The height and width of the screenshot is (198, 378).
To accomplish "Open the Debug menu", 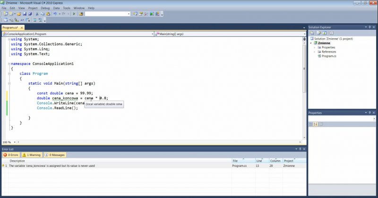I will [45, 8].
